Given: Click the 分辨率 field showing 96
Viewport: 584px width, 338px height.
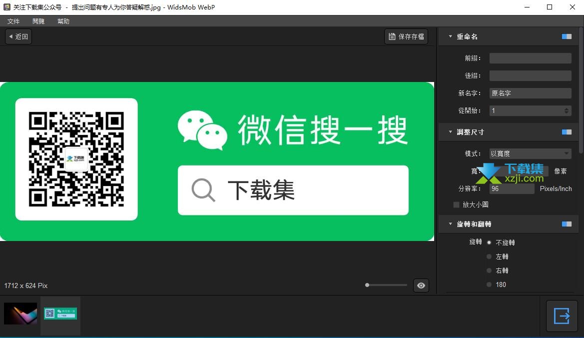Looking at the screenshot, I should (512, 188).
